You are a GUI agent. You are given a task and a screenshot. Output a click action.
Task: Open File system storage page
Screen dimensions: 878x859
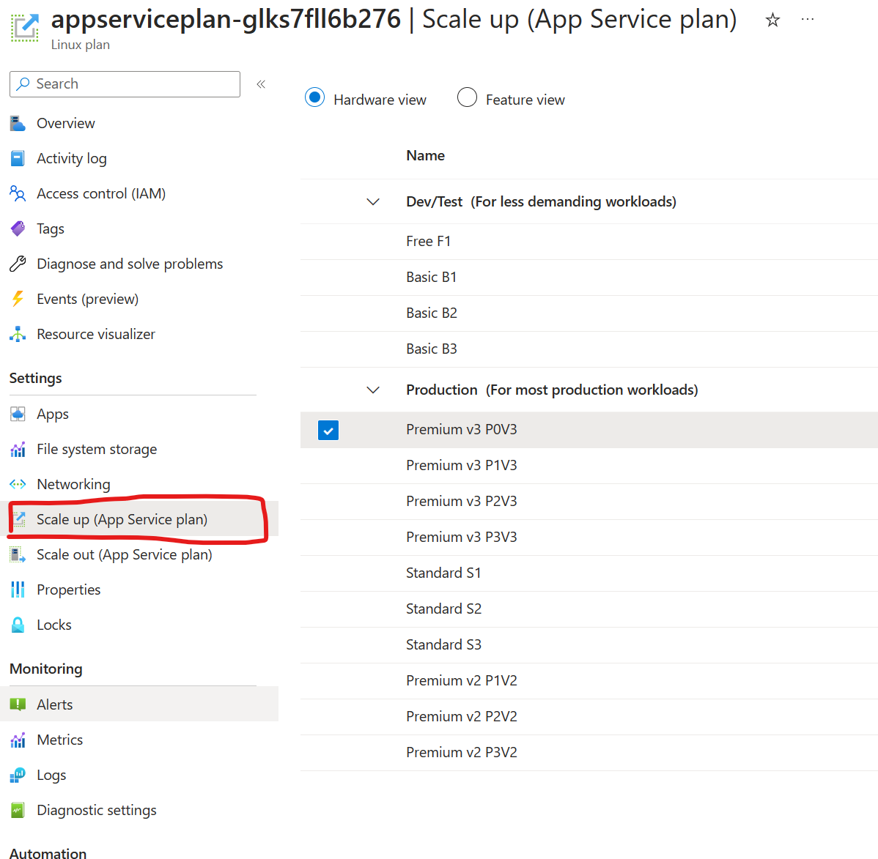[x=97, y=450]
